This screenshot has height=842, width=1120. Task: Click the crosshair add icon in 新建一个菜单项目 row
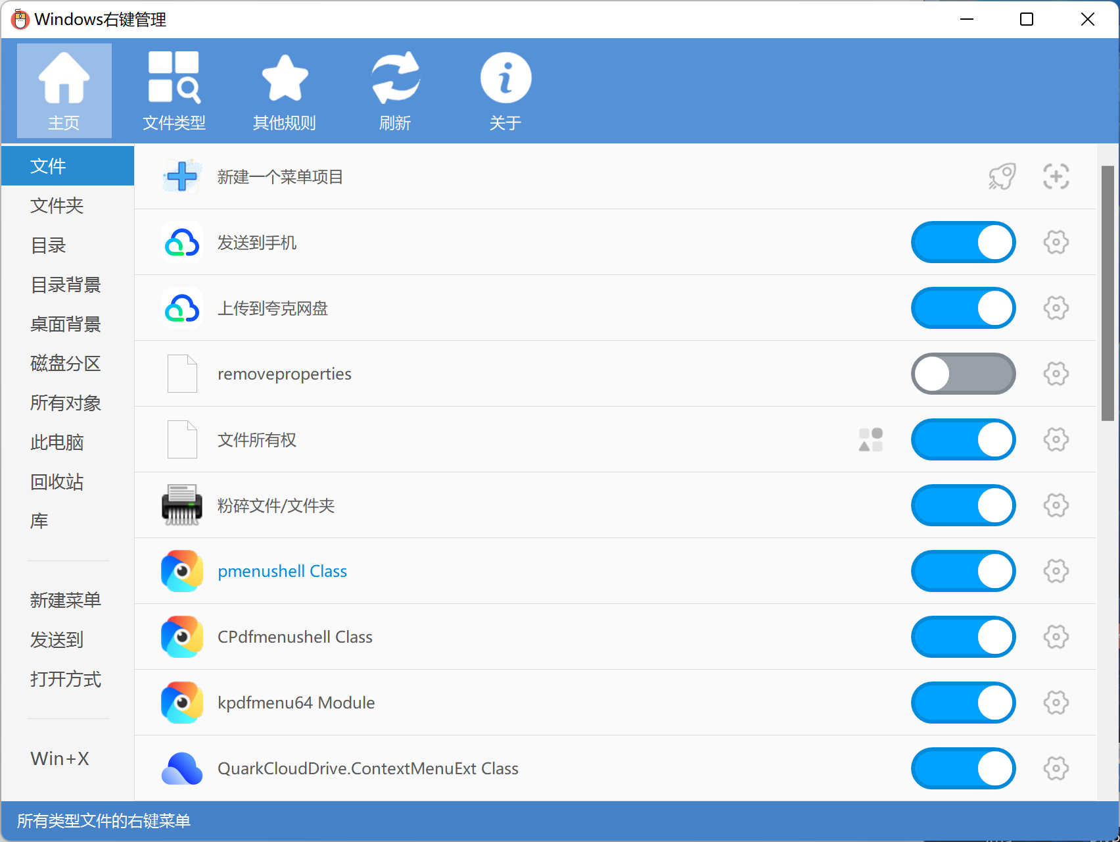pyautogui.click(x=1056, y=176)
